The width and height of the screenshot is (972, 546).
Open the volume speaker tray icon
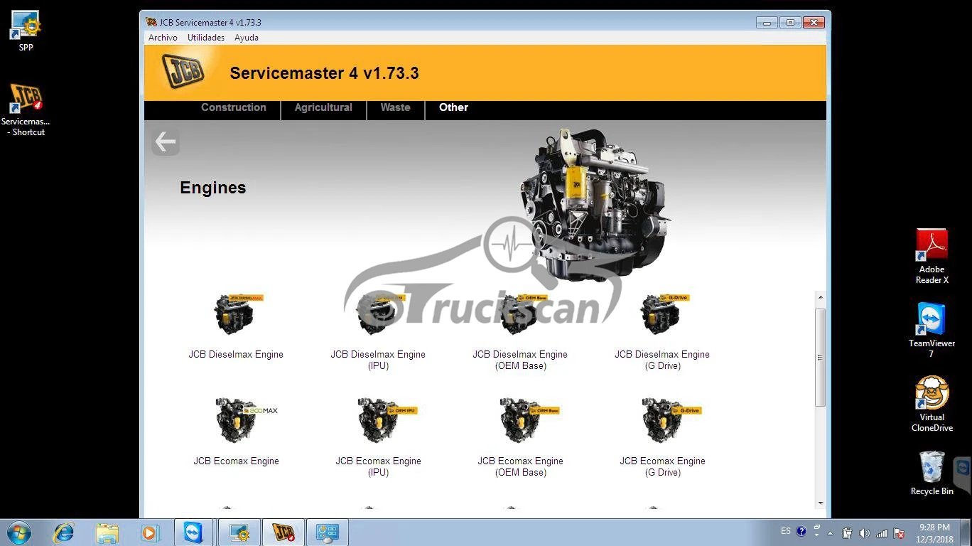click(864, 533)
